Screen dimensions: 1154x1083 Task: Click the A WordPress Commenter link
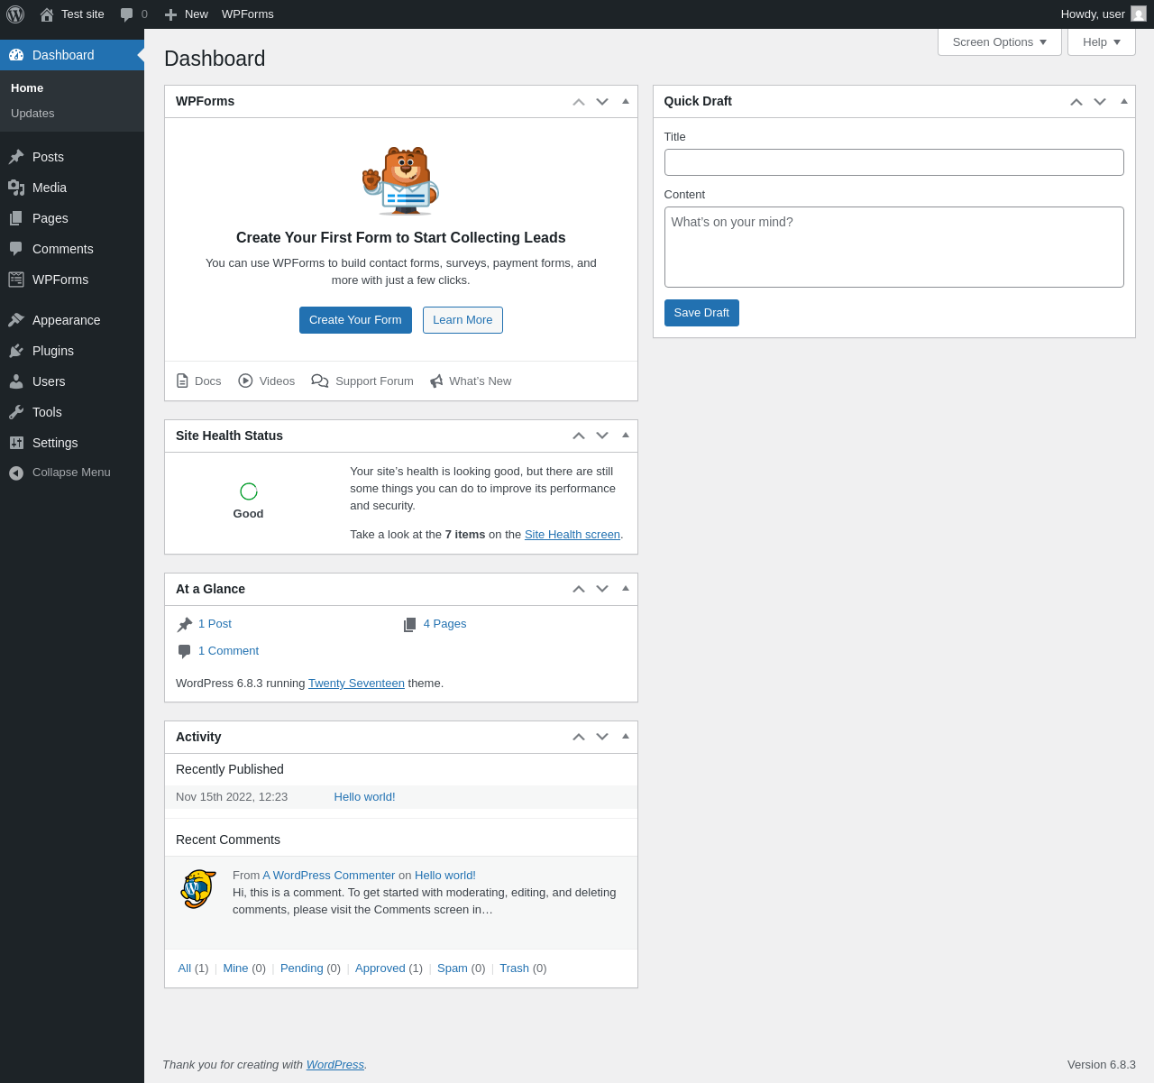(329, 876)
